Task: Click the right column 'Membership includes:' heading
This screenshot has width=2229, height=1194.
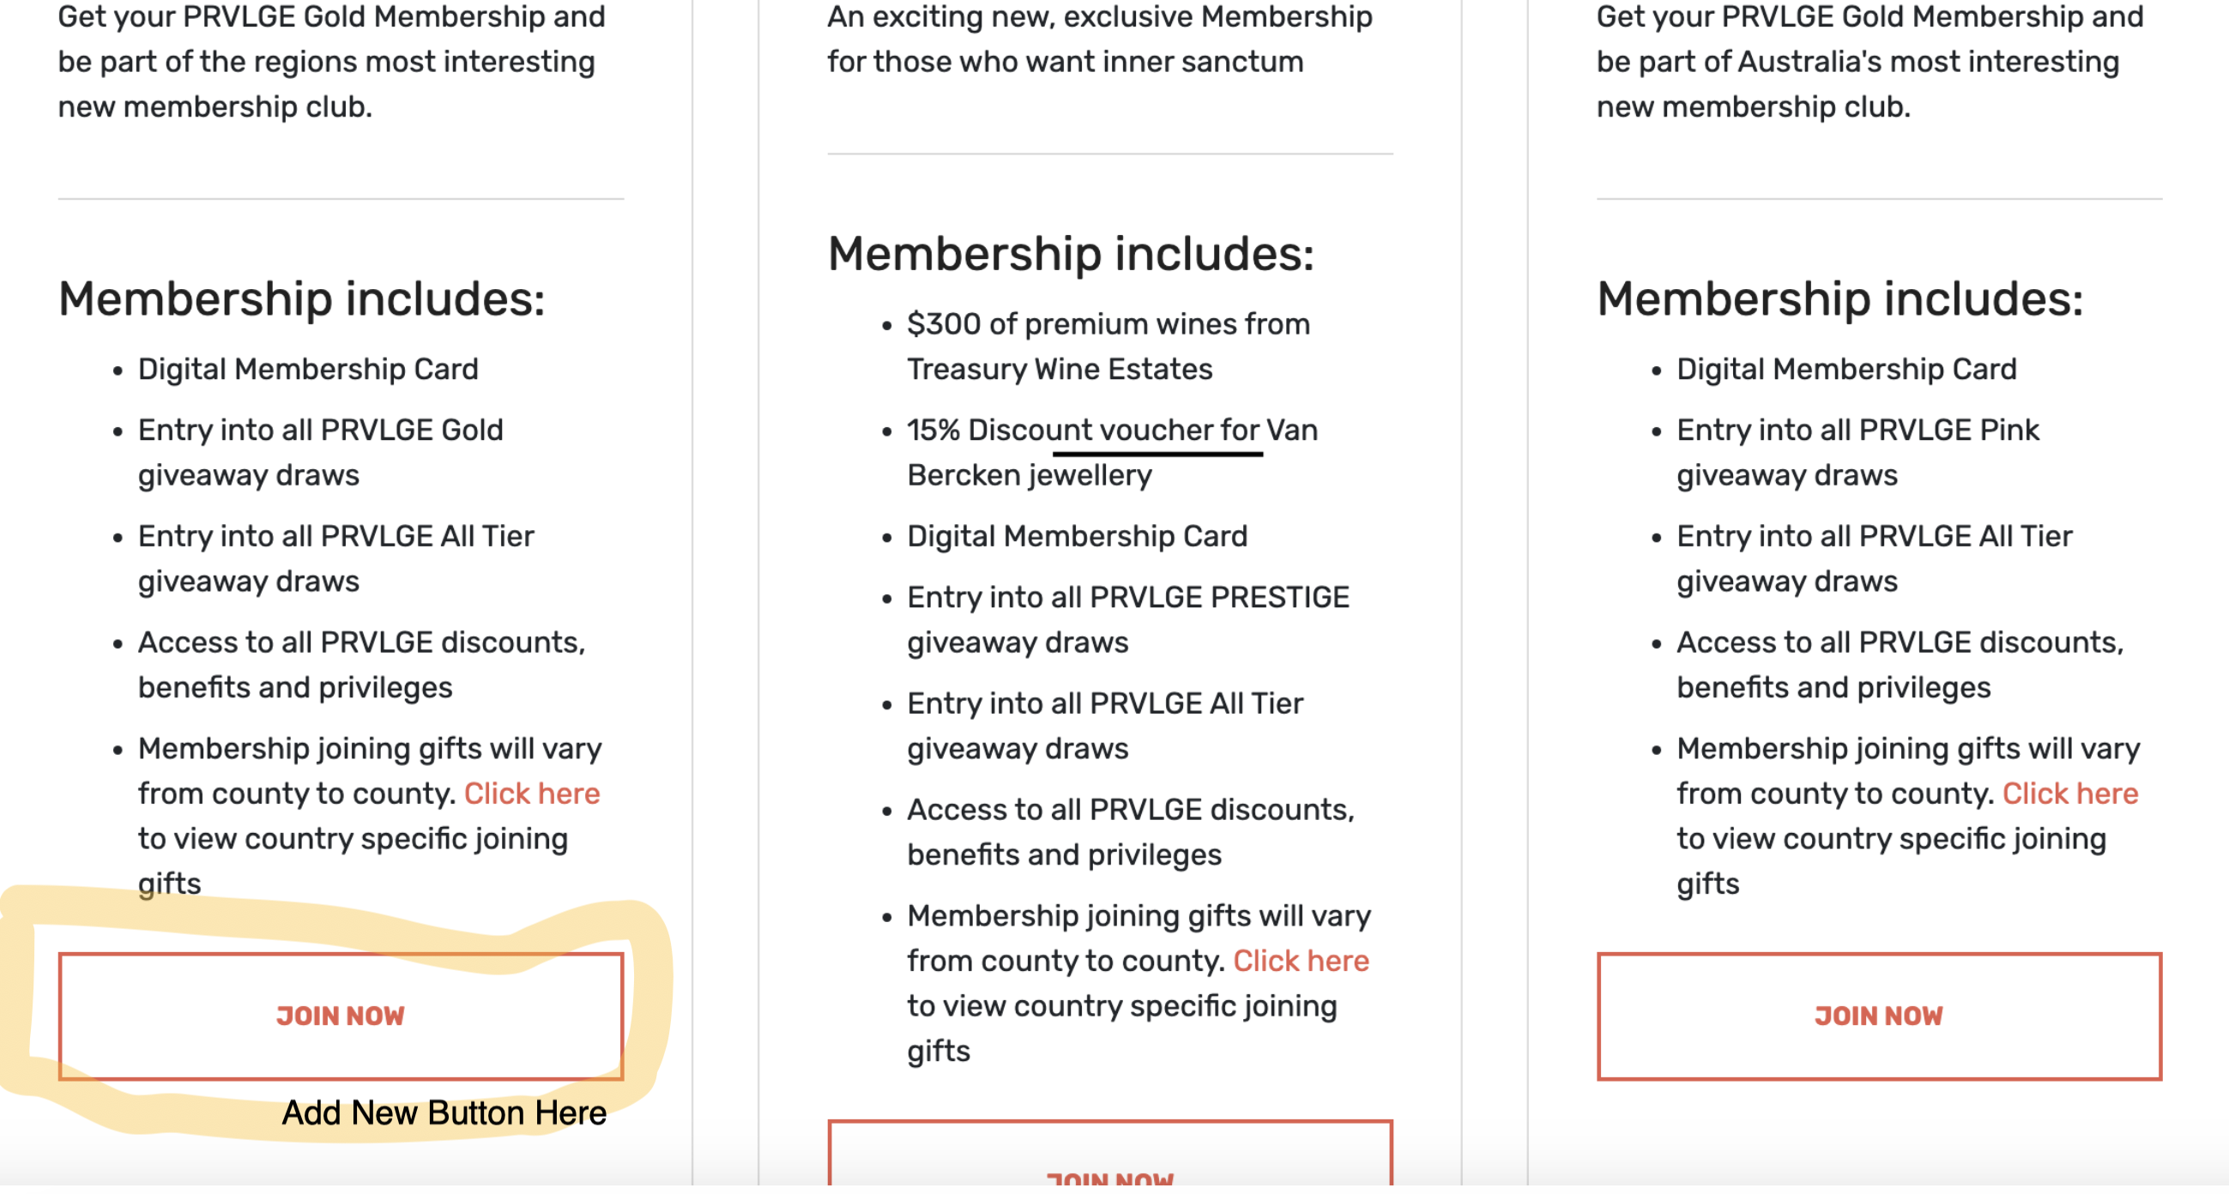Action: tap(1839, 299)
